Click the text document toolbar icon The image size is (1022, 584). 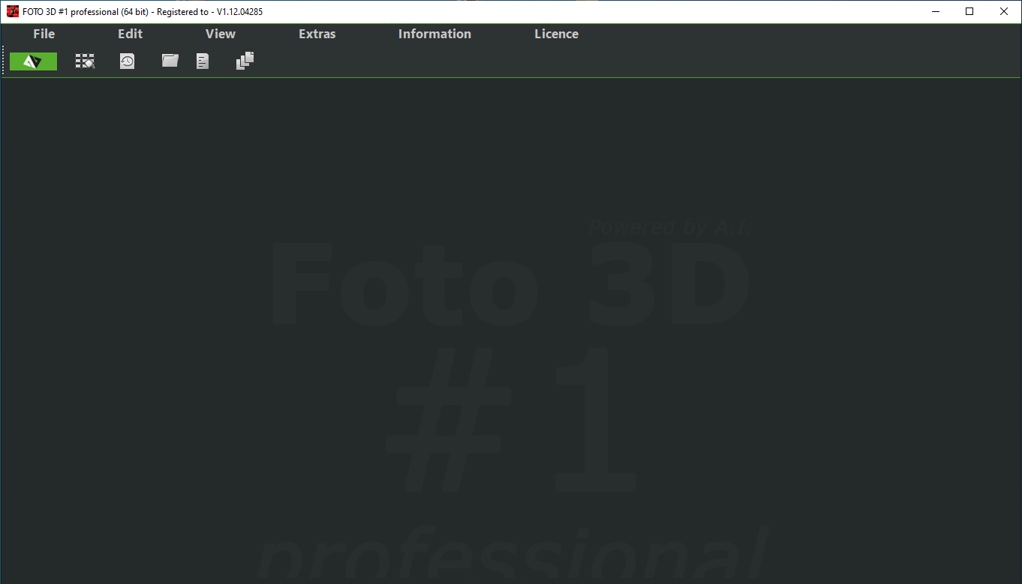203,61
